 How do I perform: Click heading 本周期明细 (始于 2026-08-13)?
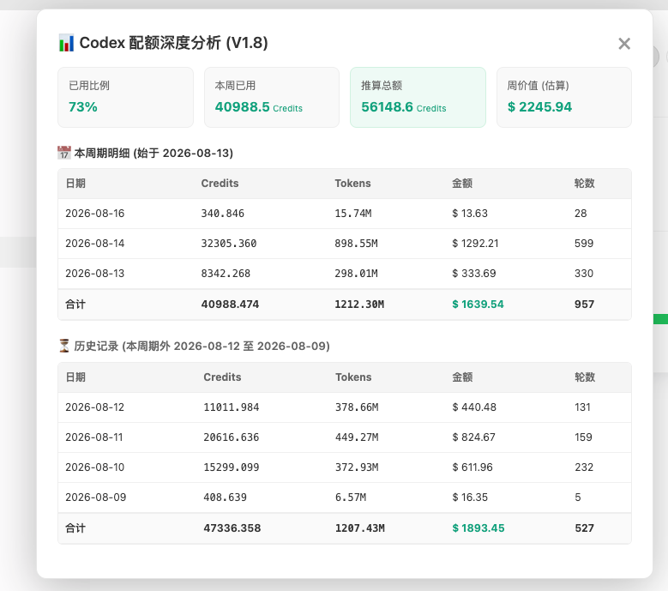coord(153,153)
